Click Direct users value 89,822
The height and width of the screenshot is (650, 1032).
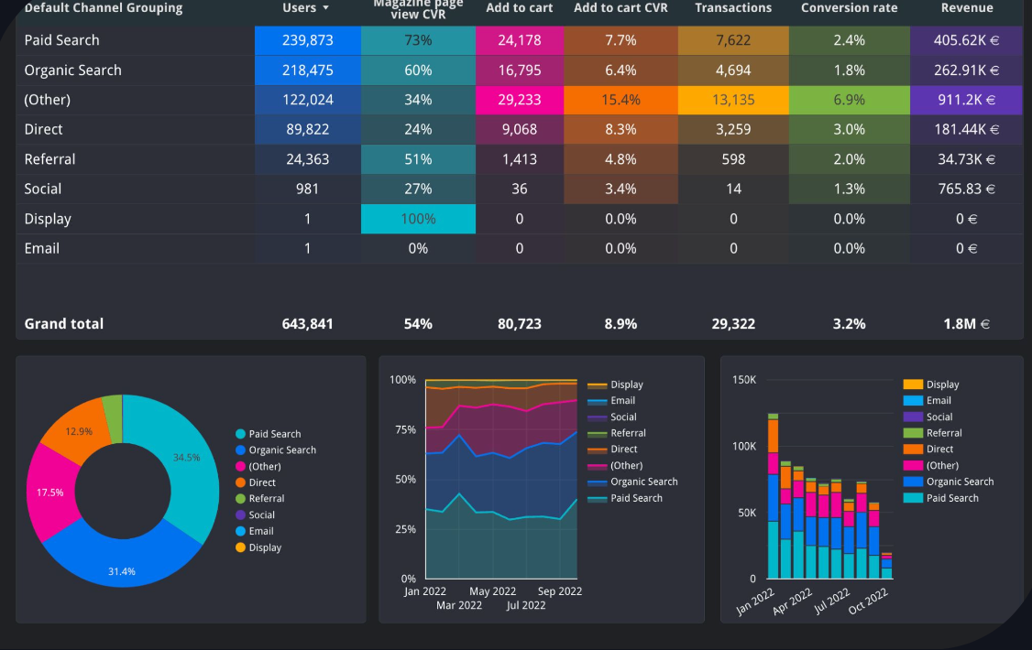307,129
